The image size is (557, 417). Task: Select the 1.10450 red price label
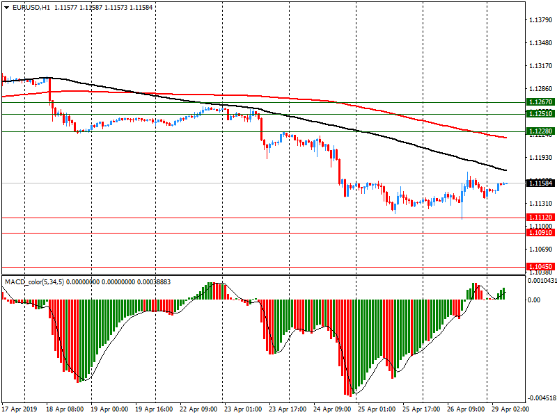(x=540, y=267)
